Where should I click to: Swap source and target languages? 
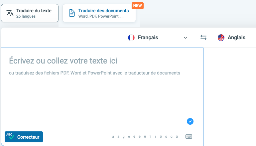(x=203, y=38)
